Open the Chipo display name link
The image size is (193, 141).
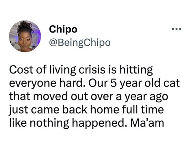click(63, 29)
